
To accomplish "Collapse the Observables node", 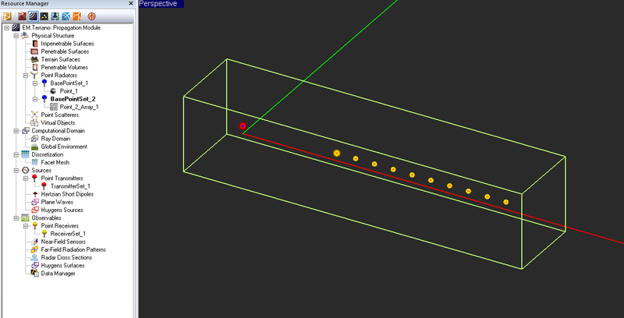I will coord(16,218).
